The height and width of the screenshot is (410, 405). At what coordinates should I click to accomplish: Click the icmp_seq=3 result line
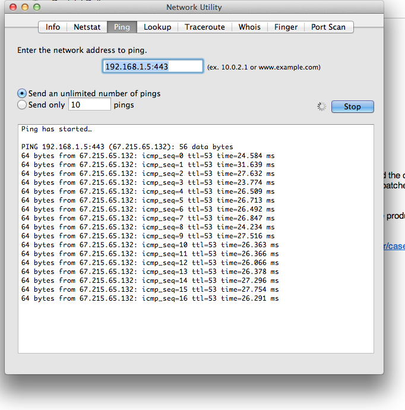coord(148,182)
